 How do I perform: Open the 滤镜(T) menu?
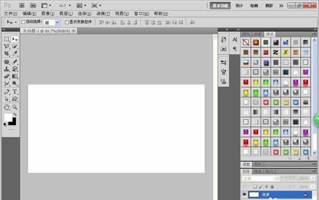(x=103, y=14)
